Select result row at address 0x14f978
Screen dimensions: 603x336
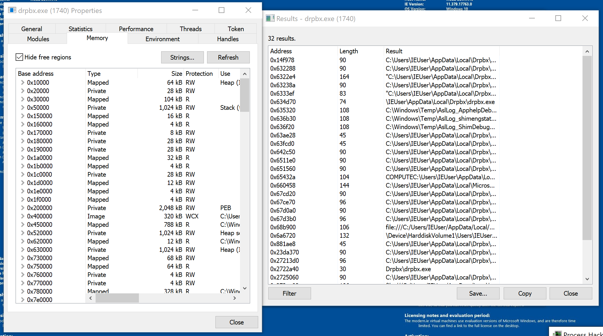[384, 60]
